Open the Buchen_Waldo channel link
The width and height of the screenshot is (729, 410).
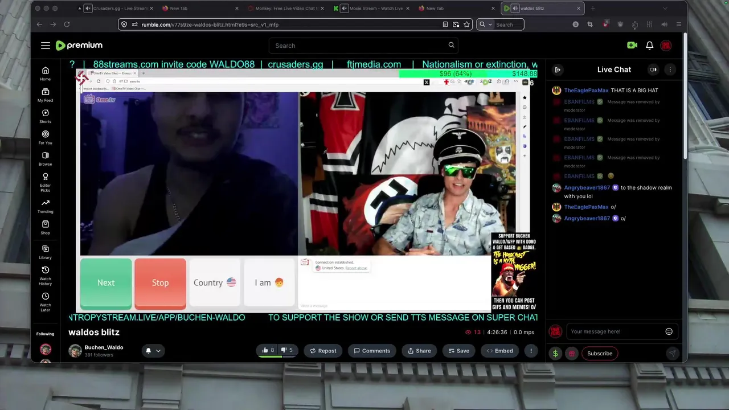click(x=104, y=347)
